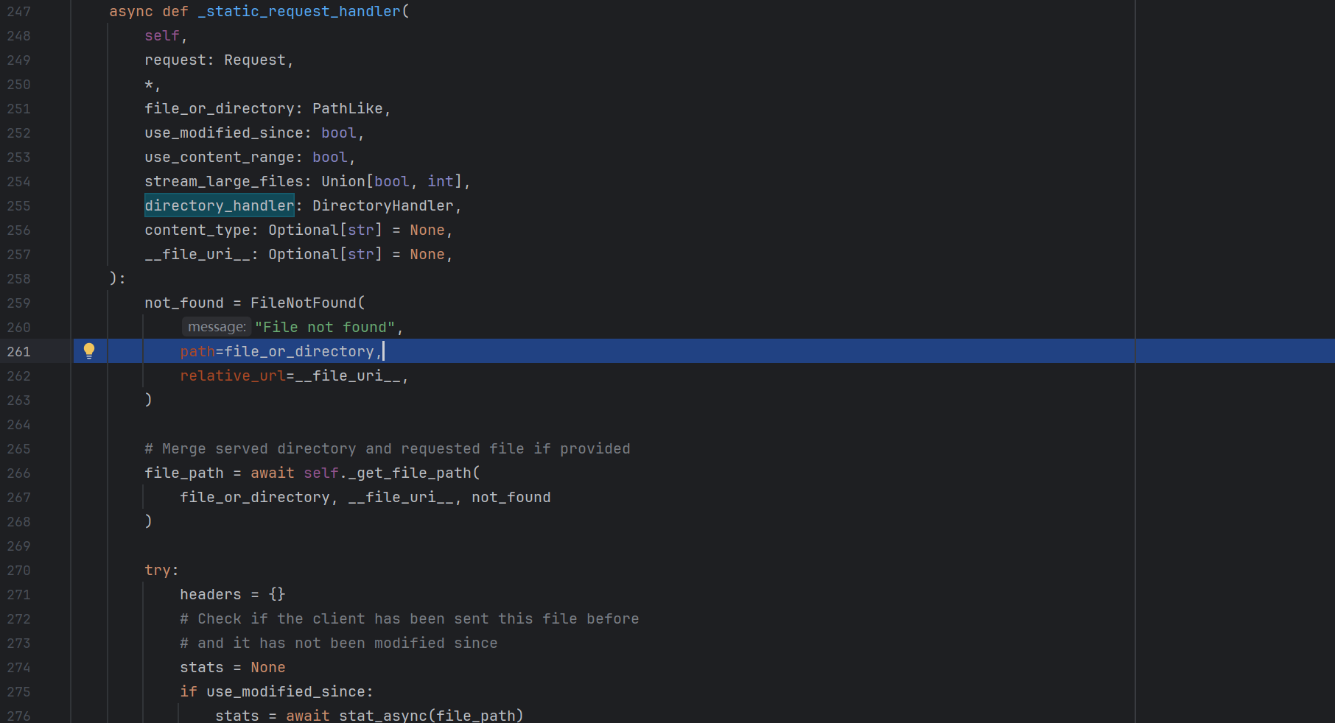Click comment 'and it has not been modified since'
Viewport: 1335px width, 723px height.
339,643
